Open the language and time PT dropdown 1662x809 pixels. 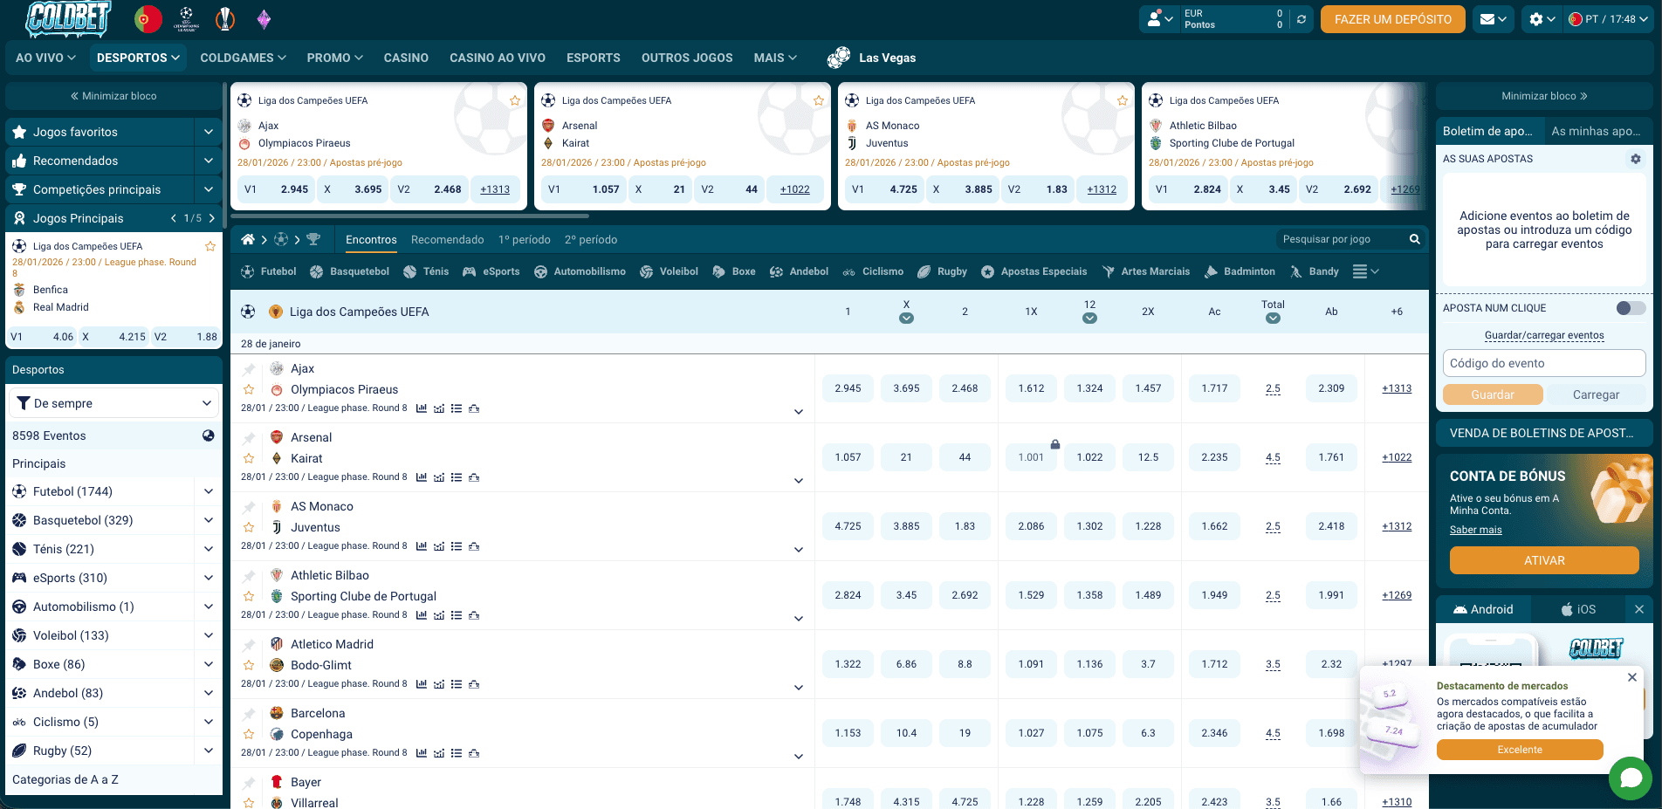point(1609,19)
